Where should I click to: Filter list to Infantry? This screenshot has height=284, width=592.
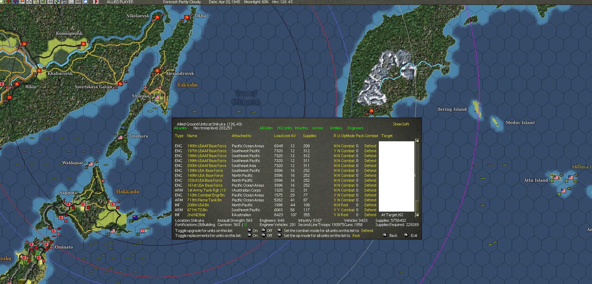point(301,128)
